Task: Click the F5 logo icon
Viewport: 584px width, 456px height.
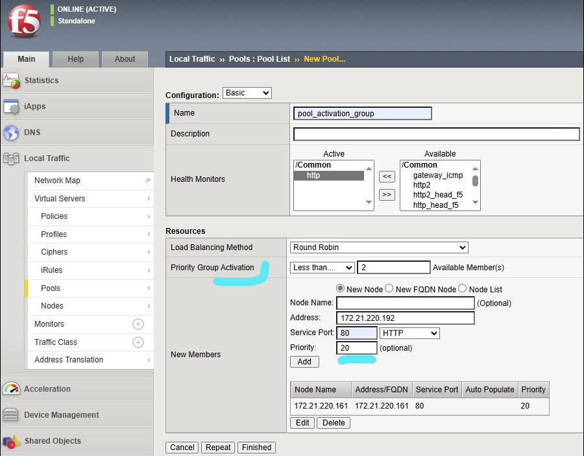Action: [23, 21]
